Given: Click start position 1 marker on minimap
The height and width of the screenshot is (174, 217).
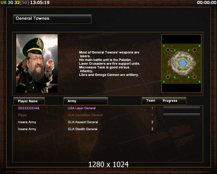Looking at the screenshot, I should click(x=168, y=77).
